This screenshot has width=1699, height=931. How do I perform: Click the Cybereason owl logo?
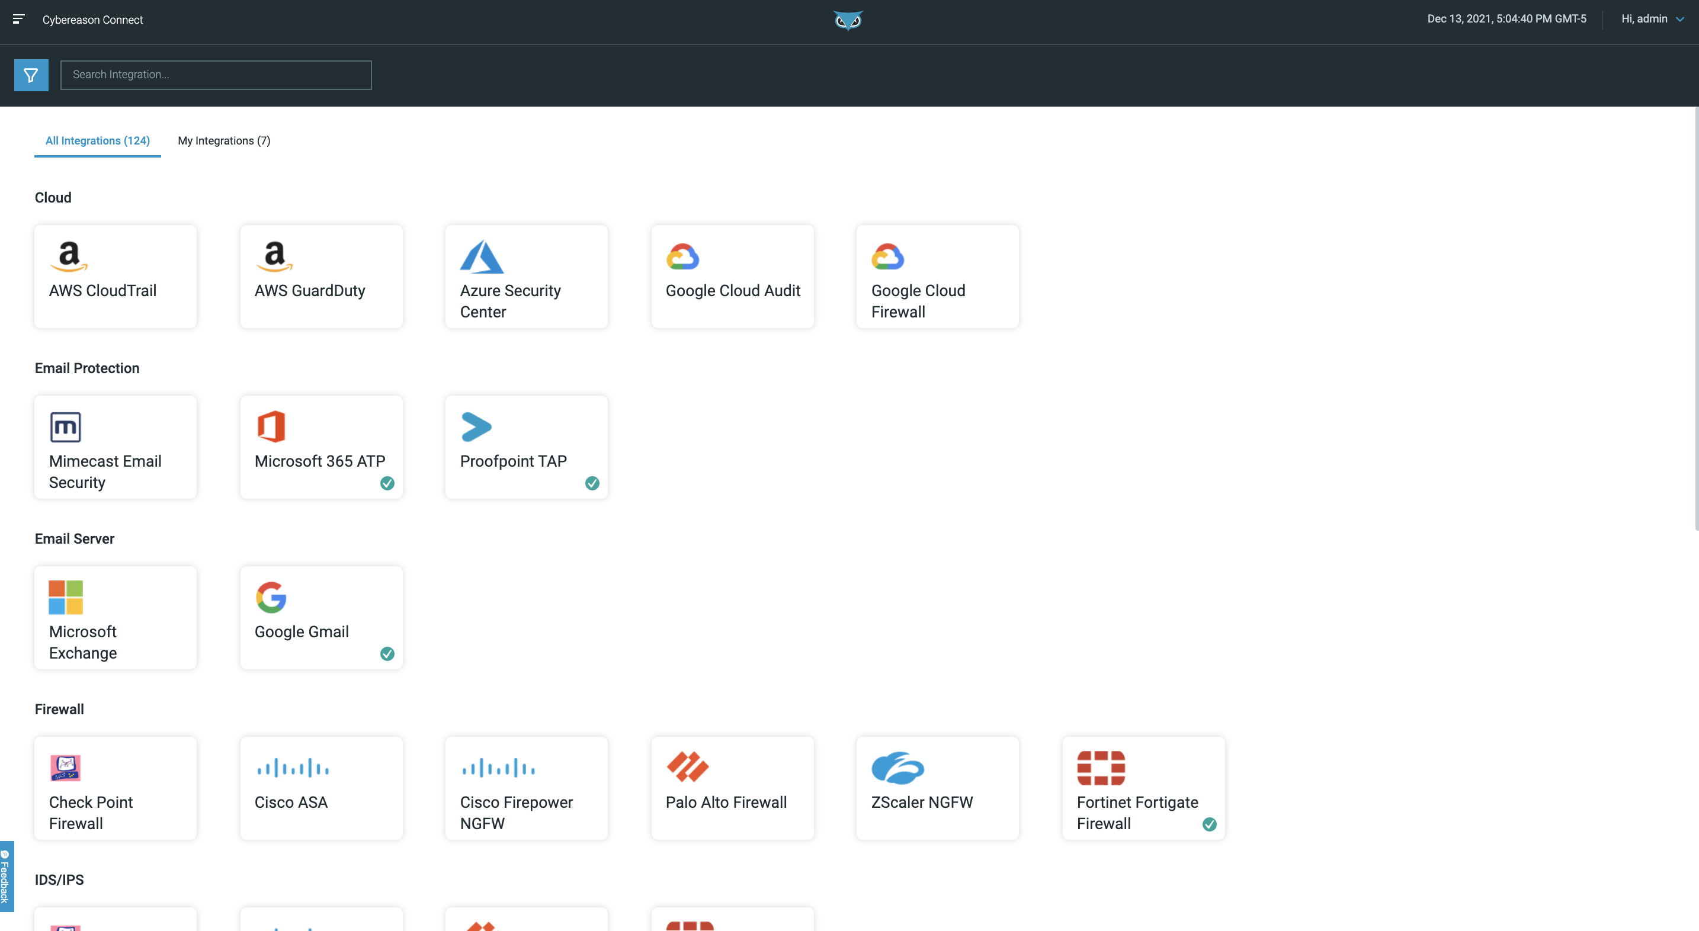pos(848,21)
